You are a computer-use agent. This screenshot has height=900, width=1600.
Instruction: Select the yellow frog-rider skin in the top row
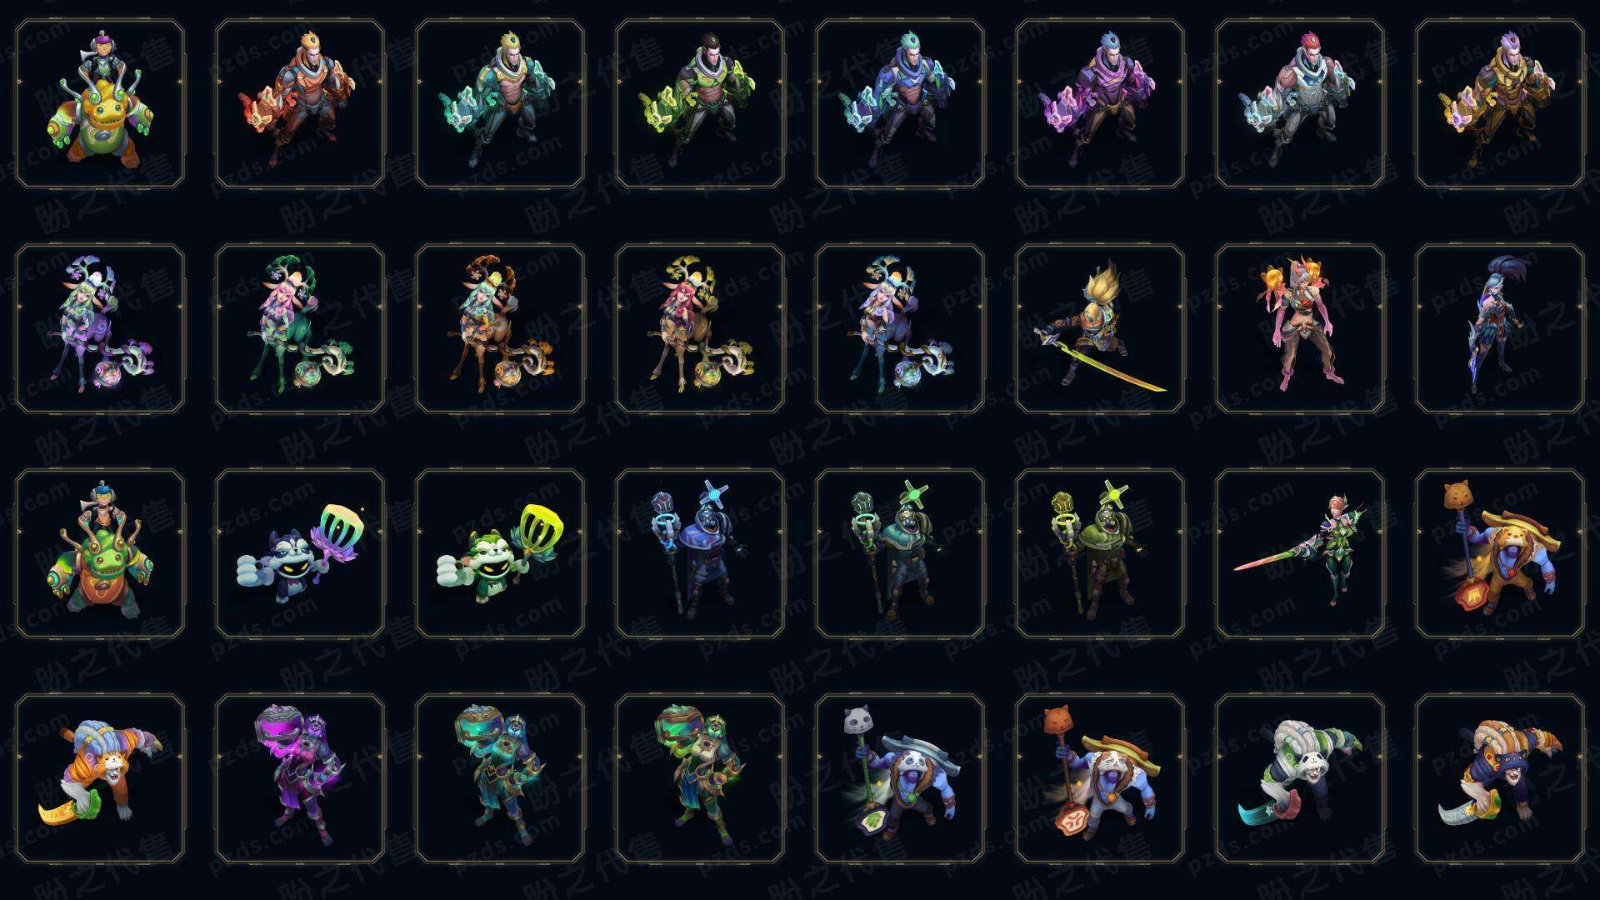click(100, 104)
